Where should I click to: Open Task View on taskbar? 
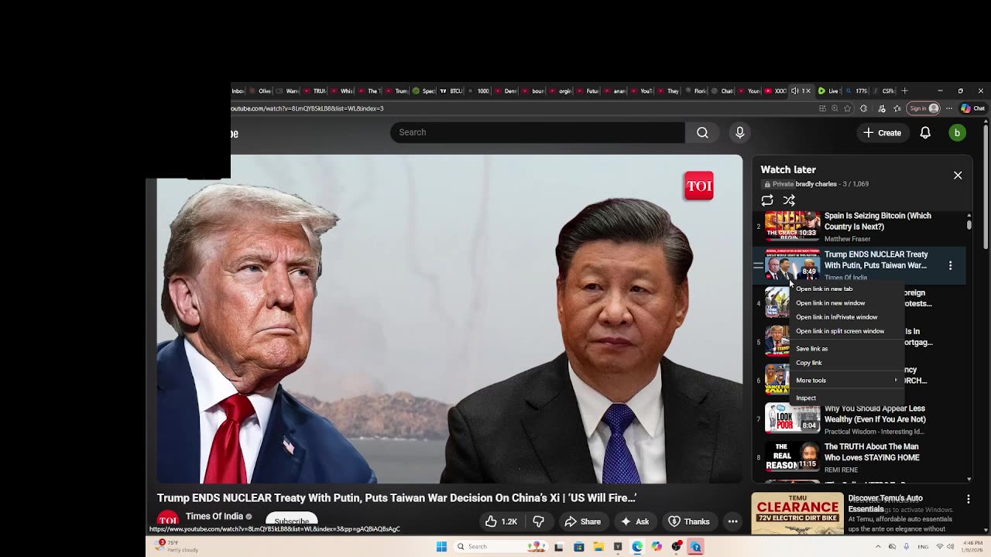coord(558,547)
